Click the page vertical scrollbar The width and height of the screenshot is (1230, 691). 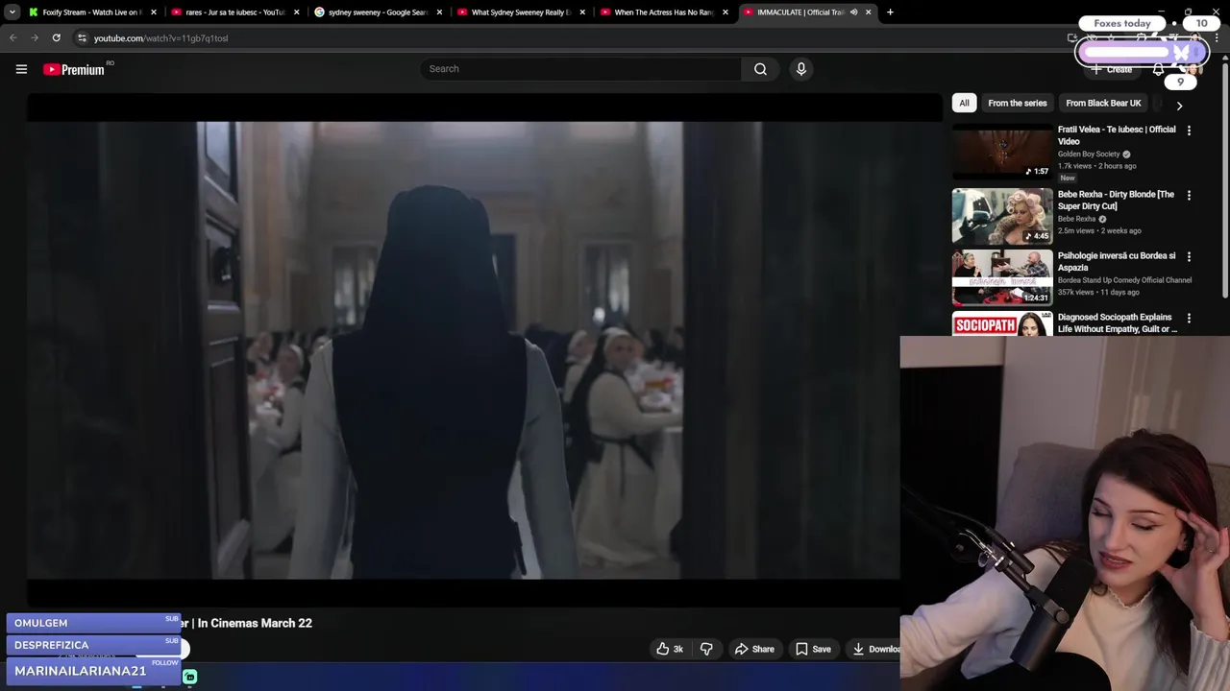(x=1224, y=179)
